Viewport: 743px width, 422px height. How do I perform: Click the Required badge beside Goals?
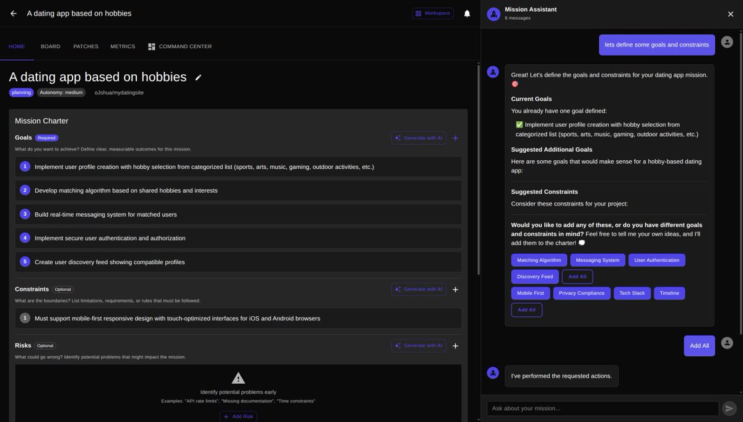pos(46,138)
